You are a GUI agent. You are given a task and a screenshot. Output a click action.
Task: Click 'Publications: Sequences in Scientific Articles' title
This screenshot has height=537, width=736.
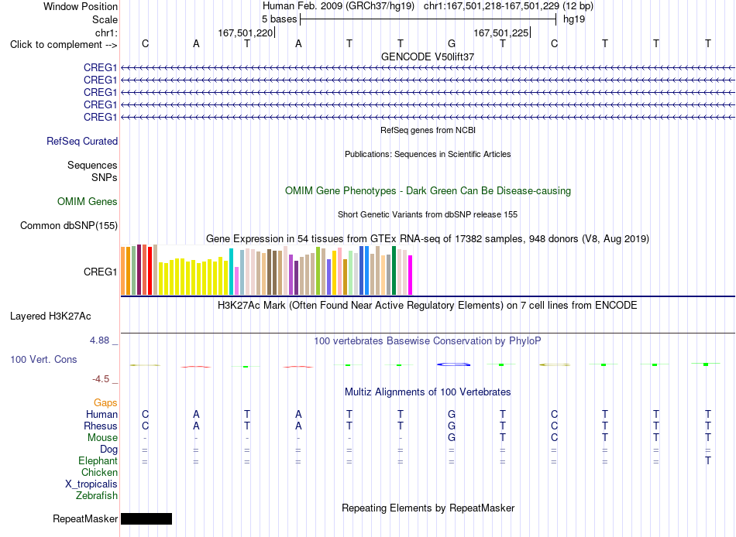[428, 154]
